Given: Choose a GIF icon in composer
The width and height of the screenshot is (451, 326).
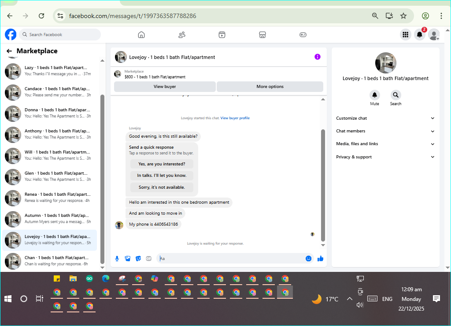Looking at the screenshot, I should tap(149, 259).
